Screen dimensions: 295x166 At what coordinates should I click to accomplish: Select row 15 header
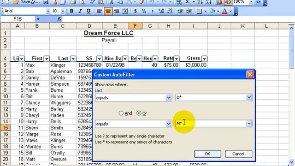[x=5, y=128]
